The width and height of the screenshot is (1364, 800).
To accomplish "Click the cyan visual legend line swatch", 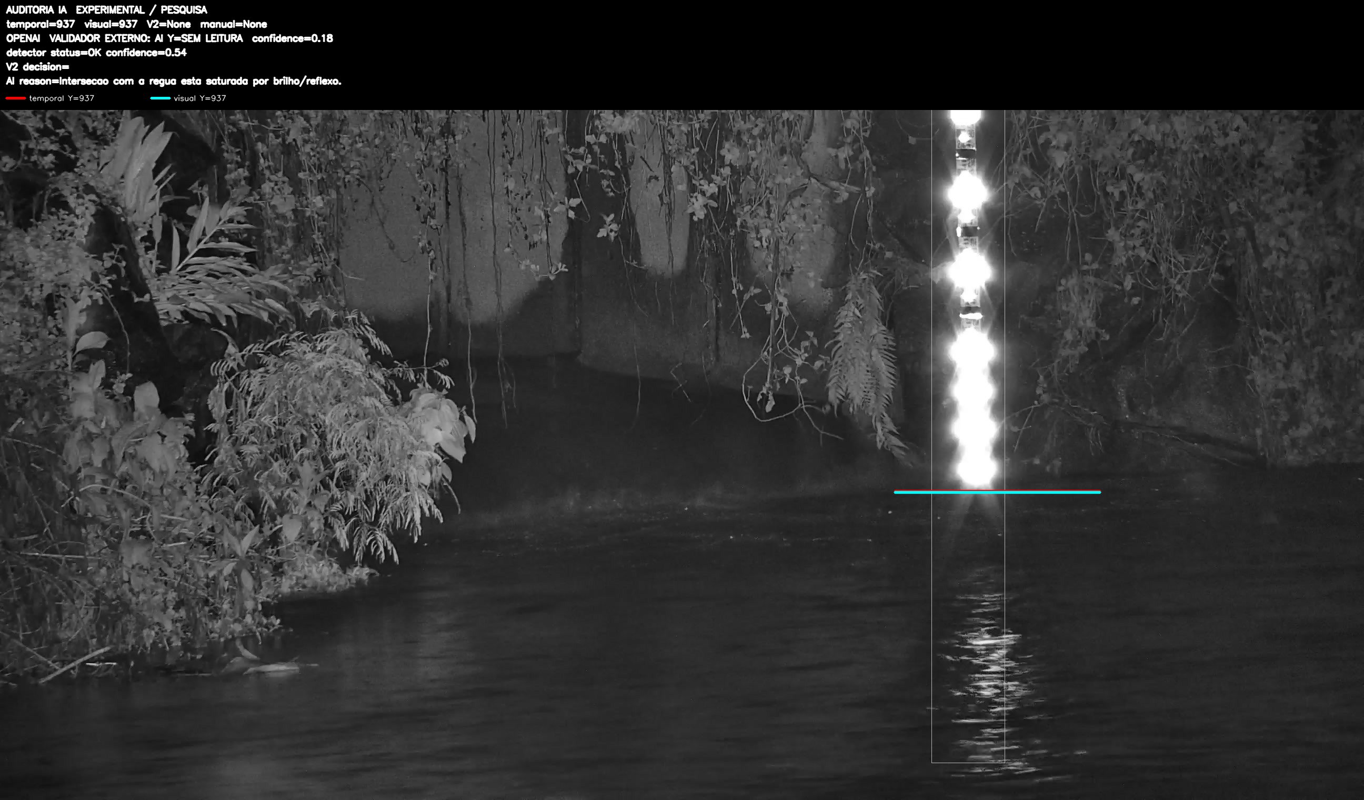I will (160, 98).
